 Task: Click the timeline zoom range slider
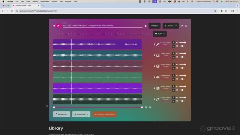point(98,107)
